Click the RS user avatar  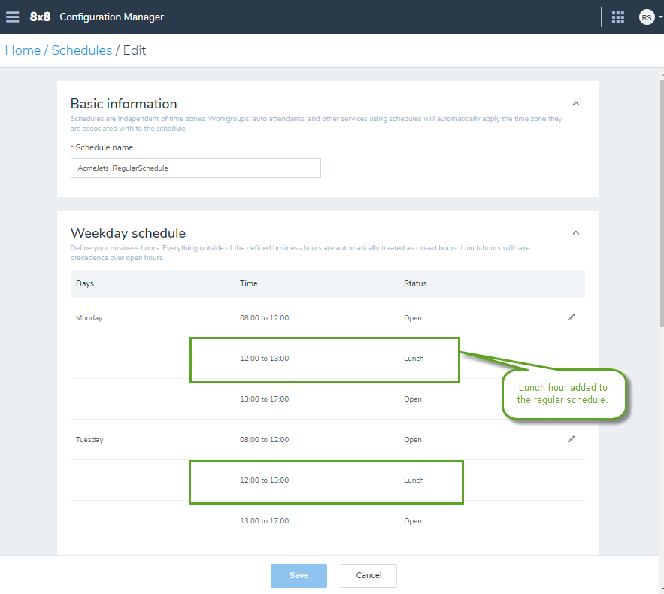(647, 17)
